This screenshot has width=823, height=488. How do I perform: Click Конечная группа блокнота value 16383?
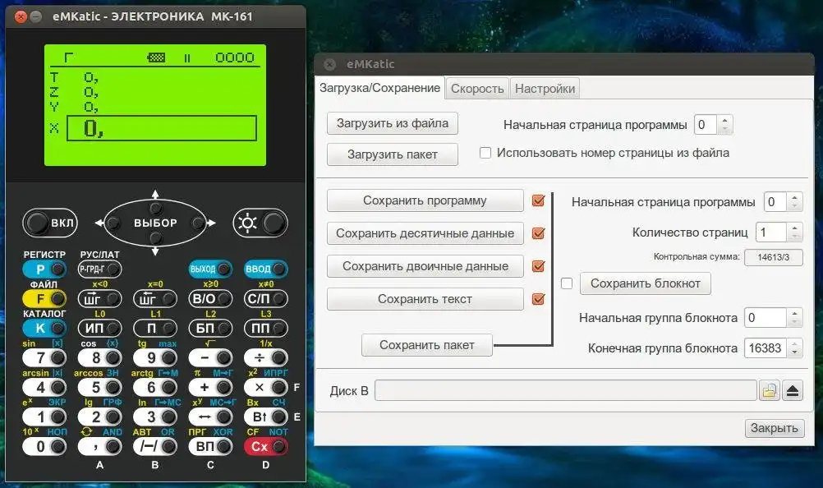coord(766,348)
